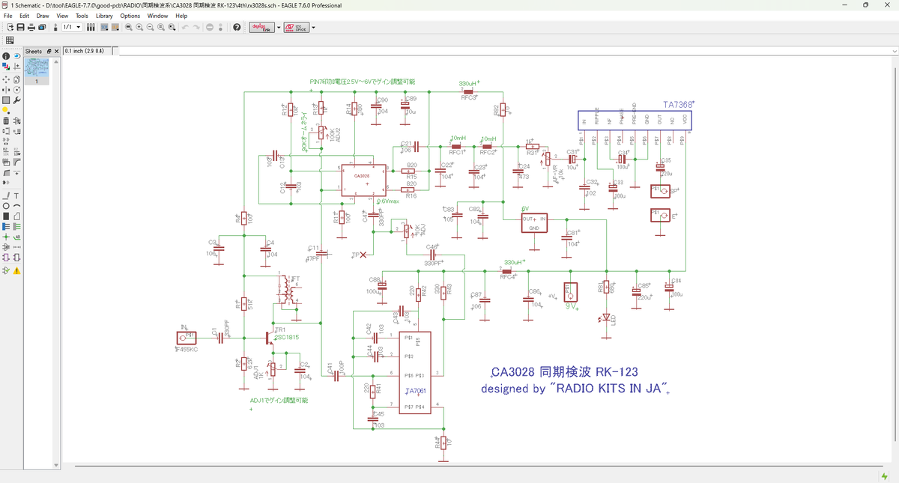
Task: Select the Info tool
Action: [6, 56]
